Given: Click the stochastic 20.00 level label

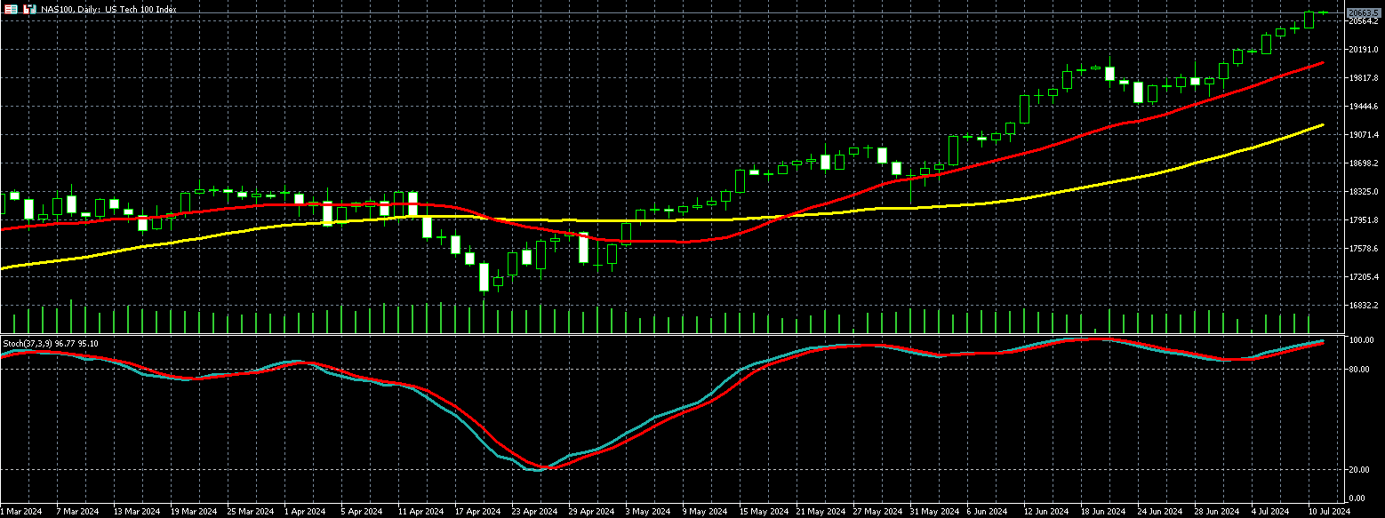Looking at the screenshot, I should tap(1359, 470).
